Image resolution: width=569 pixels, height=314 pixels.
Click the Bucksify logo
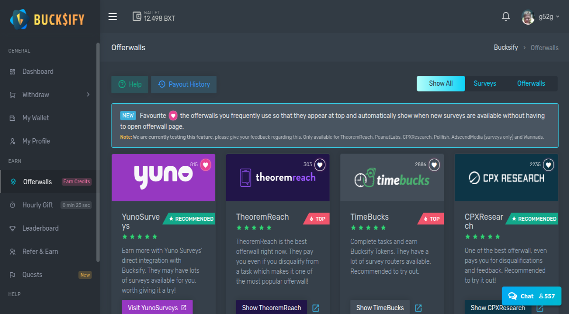(47, 19)
